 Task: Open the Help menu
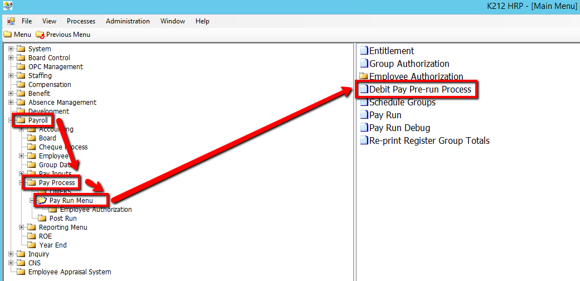click(202, 21)
